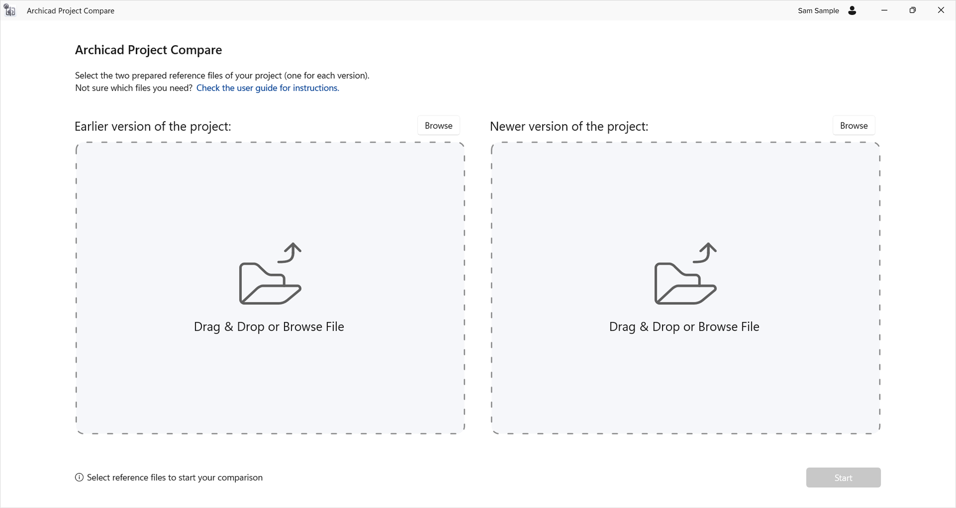Click the 'Earlier version of the project' label
Screen dimensions: 956x508
153,126
